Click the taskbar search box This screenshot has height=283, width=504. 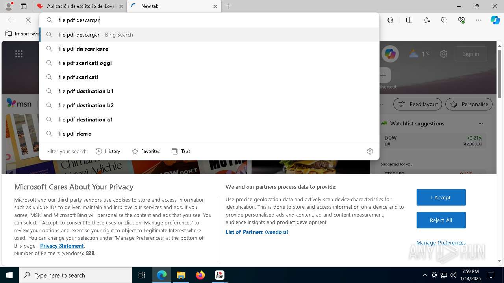pyautogui.click(x=76, y=275)
